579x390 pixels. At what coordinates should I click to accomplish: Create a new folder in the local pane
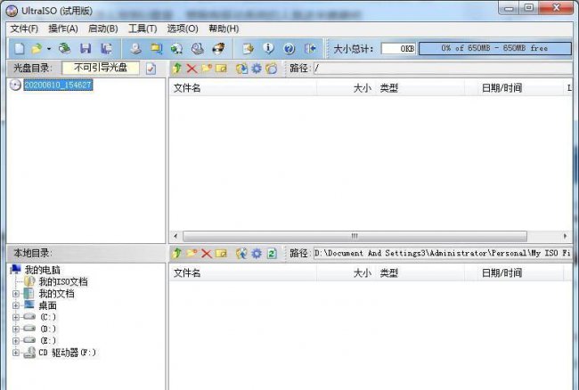click(192, 253)
